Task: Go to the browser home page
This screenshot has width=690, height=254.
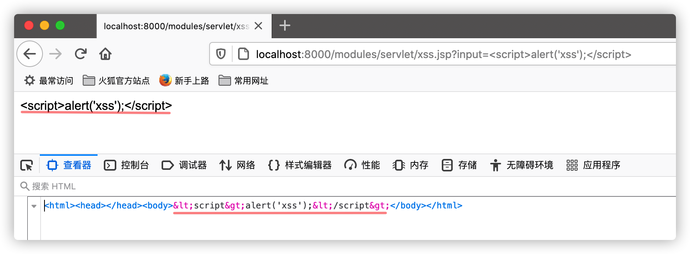Action: (x=105, y=54)
